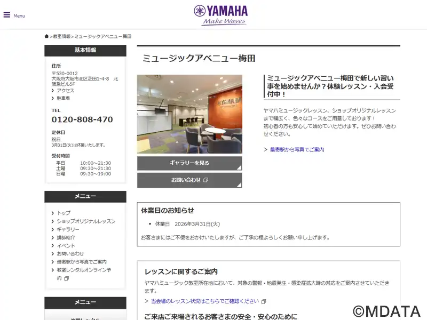This screenshot has height=320, width=427.
Task: Click external-window icon on お問い合わせ button
Action: point(206,180)
